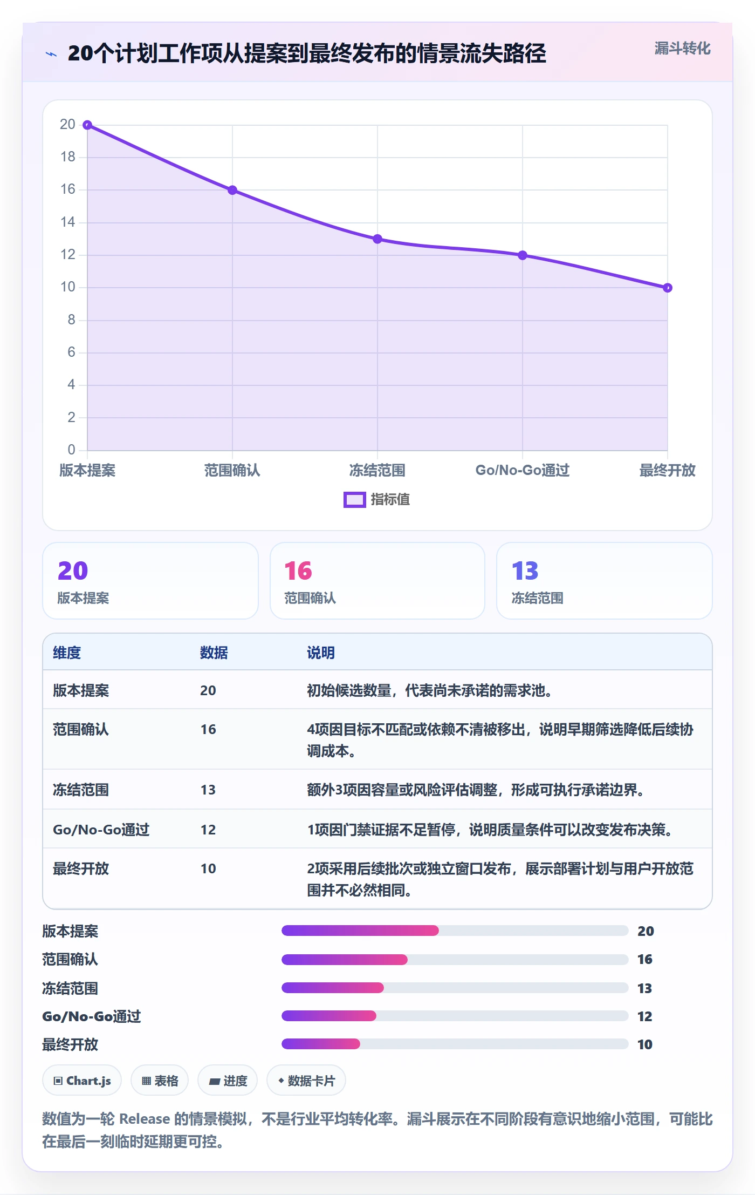Click the lightning icon beside the title

(x=51, y=54)
